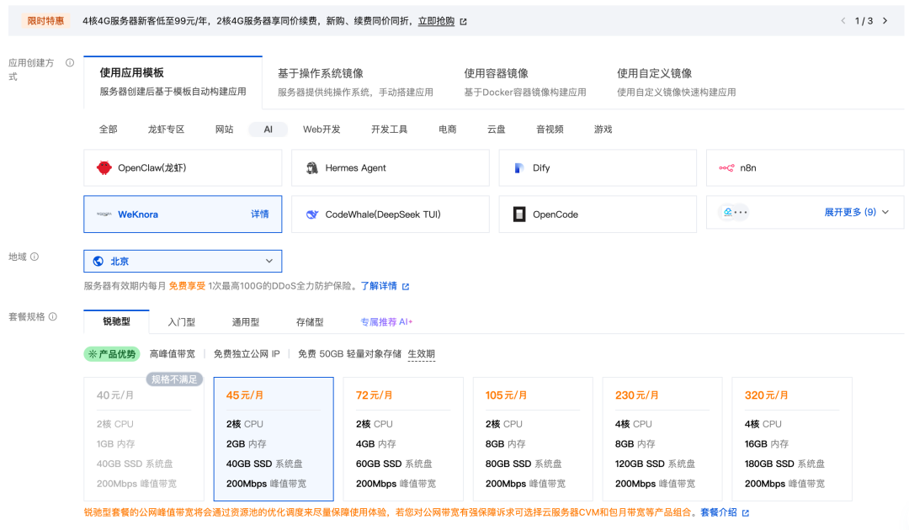The height and width of the screenshot is (530, 909).
Task: Click the OpenClaw red lobster icon
Action: [x=104, y=168]
